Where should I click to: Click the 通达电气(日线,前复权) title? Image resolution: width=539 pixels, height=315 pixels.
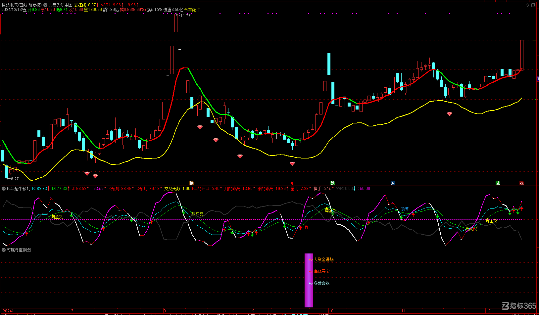click(x=22, y=5)
